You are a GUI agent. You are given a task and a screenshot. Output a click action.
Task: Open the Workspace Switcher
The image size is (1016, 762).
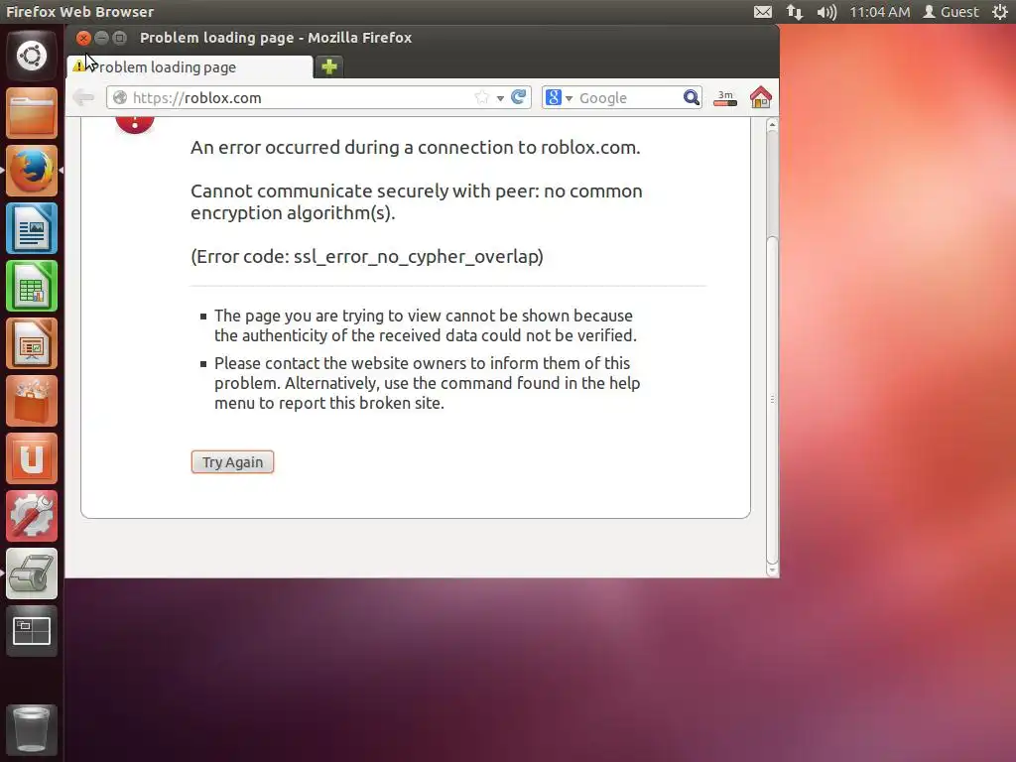[x=32, y=631]
